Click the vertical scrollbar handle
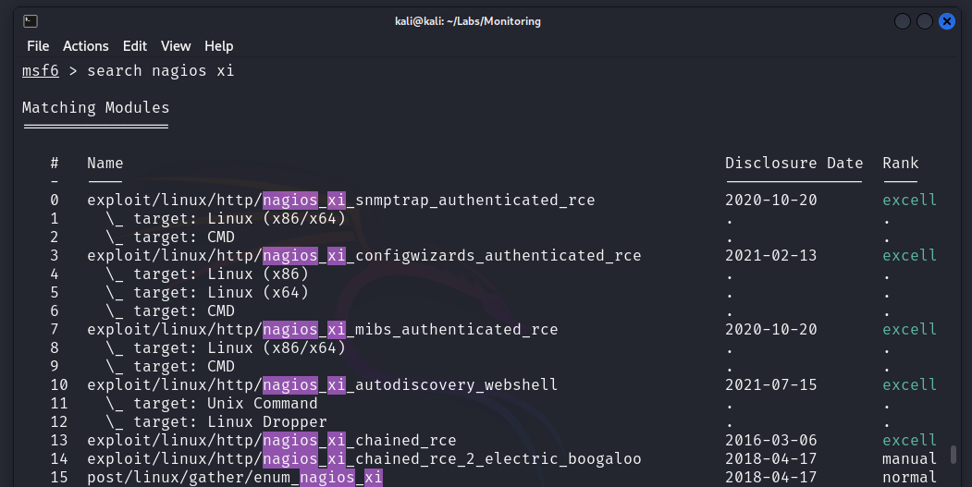The width and height of the screenshot is (972, 487). pos(954,455)
